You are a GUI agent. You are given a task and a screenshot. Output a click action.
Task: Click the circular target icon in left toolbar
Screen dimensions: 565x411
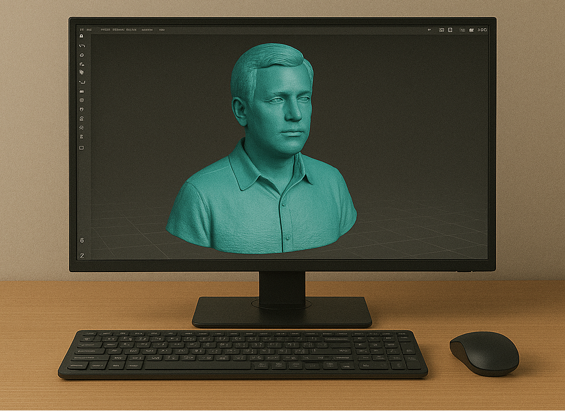coord(82,100)
